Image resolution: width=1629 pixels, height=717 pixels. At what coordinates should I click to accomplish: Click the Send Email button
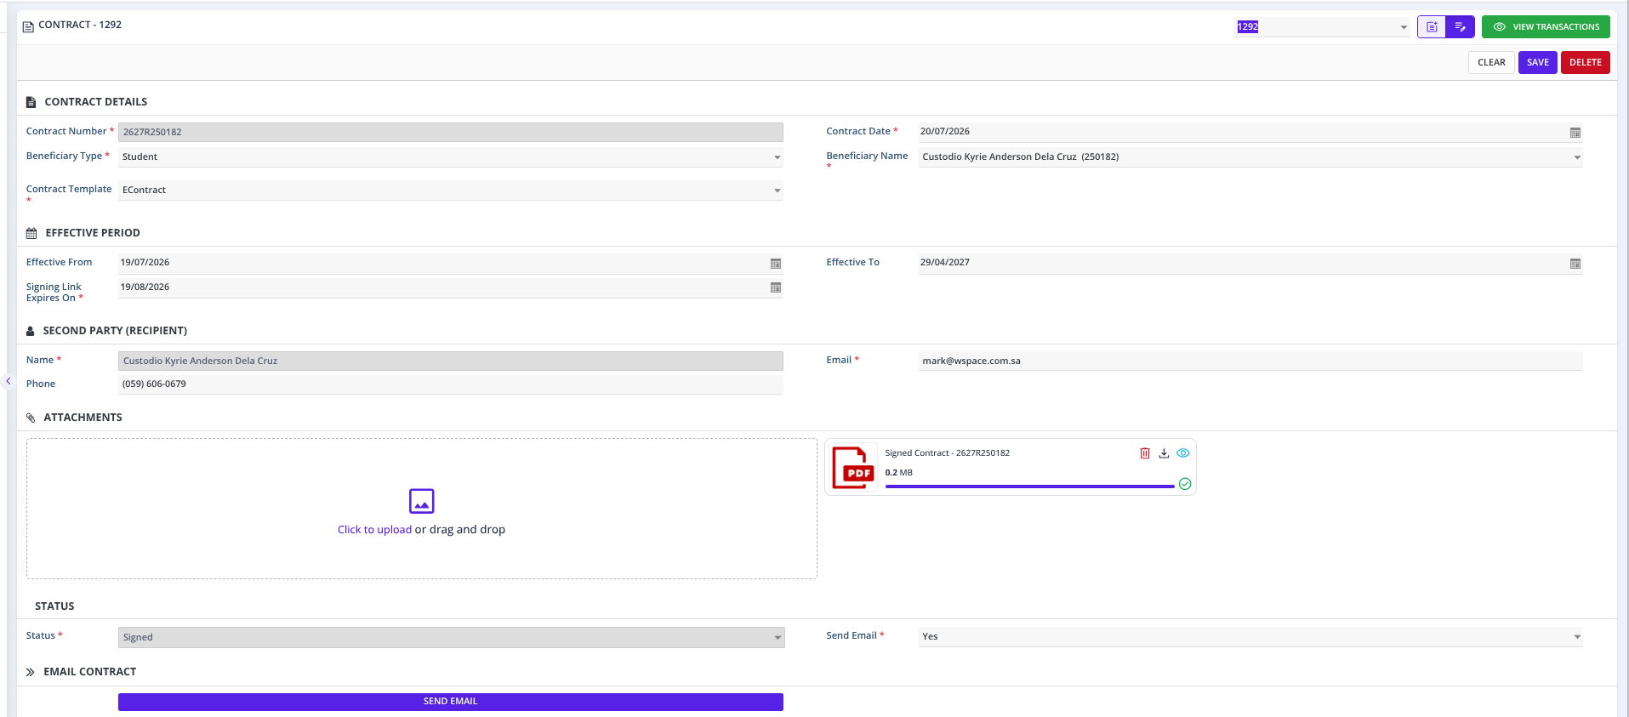pos(451,702)
